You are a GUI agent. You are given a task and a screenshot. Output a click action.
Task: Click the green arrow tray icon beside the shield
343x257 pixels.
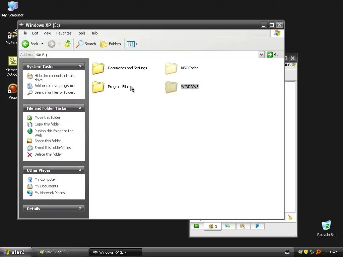(x=312, y=252)
